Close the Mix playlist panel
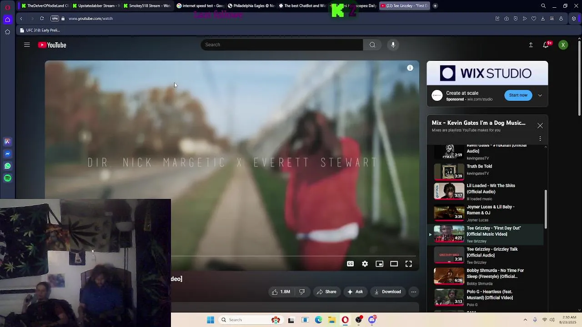This screenshot has width=582, height=327. [x=540, y=126]
